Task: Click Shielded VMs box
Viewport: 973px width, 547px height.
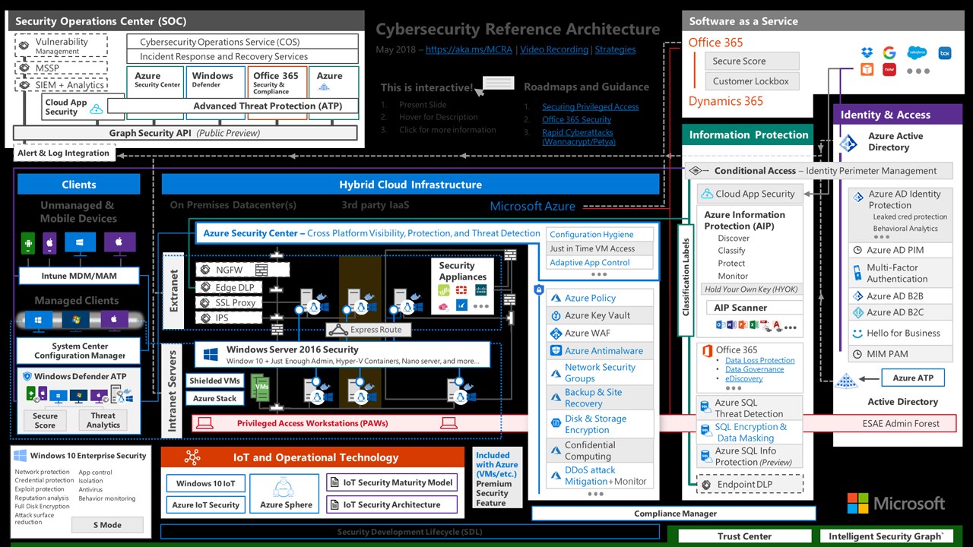Action: point(215,381)
